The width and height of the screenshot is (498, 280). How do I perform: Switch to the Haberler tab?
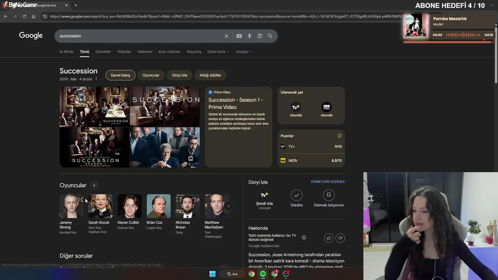pos(145,51)
